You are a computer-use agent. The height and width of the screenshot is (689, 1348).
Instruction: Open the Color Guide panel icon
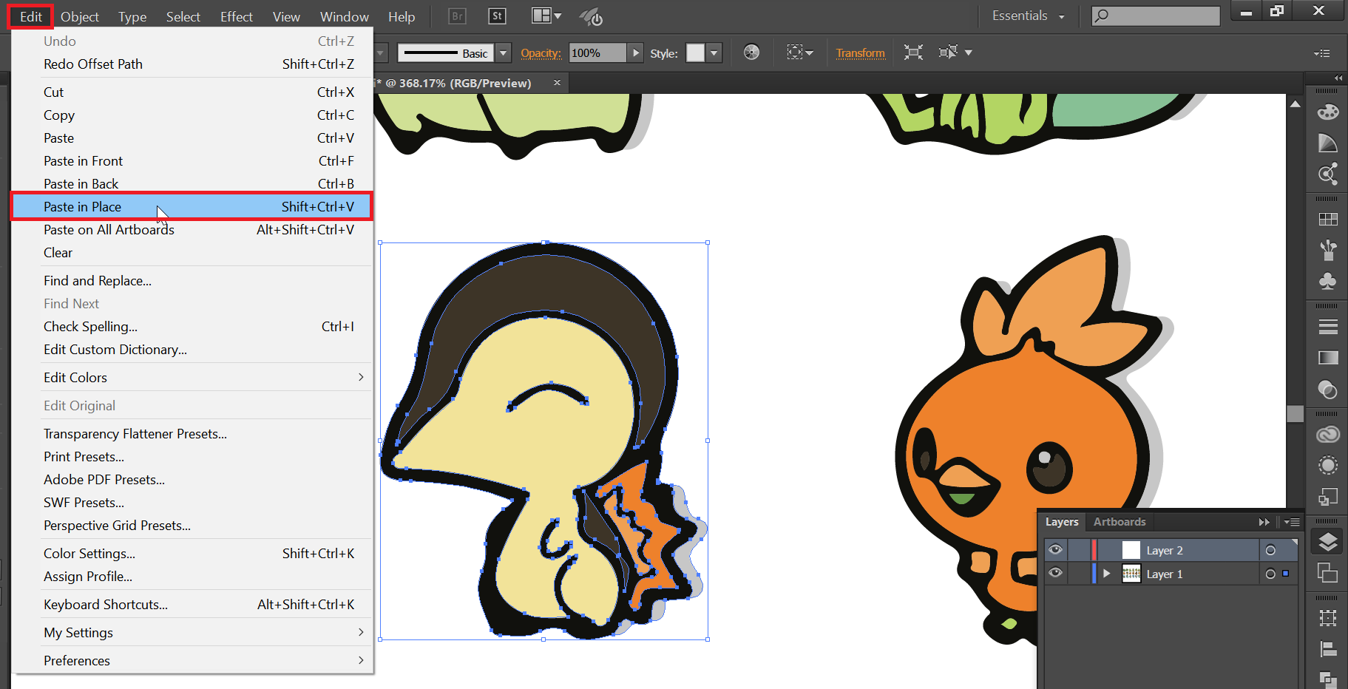(x=1328, y=143)
